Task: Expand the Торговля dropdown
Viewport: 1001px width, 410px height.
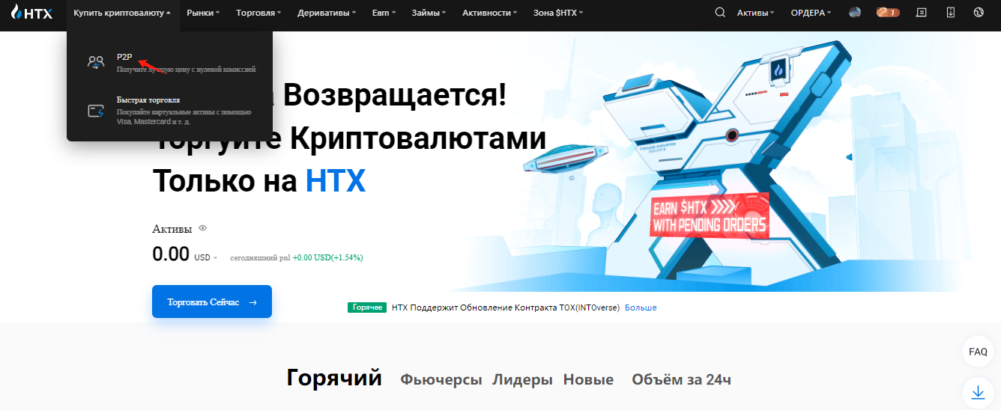Action: click(258, 13)
